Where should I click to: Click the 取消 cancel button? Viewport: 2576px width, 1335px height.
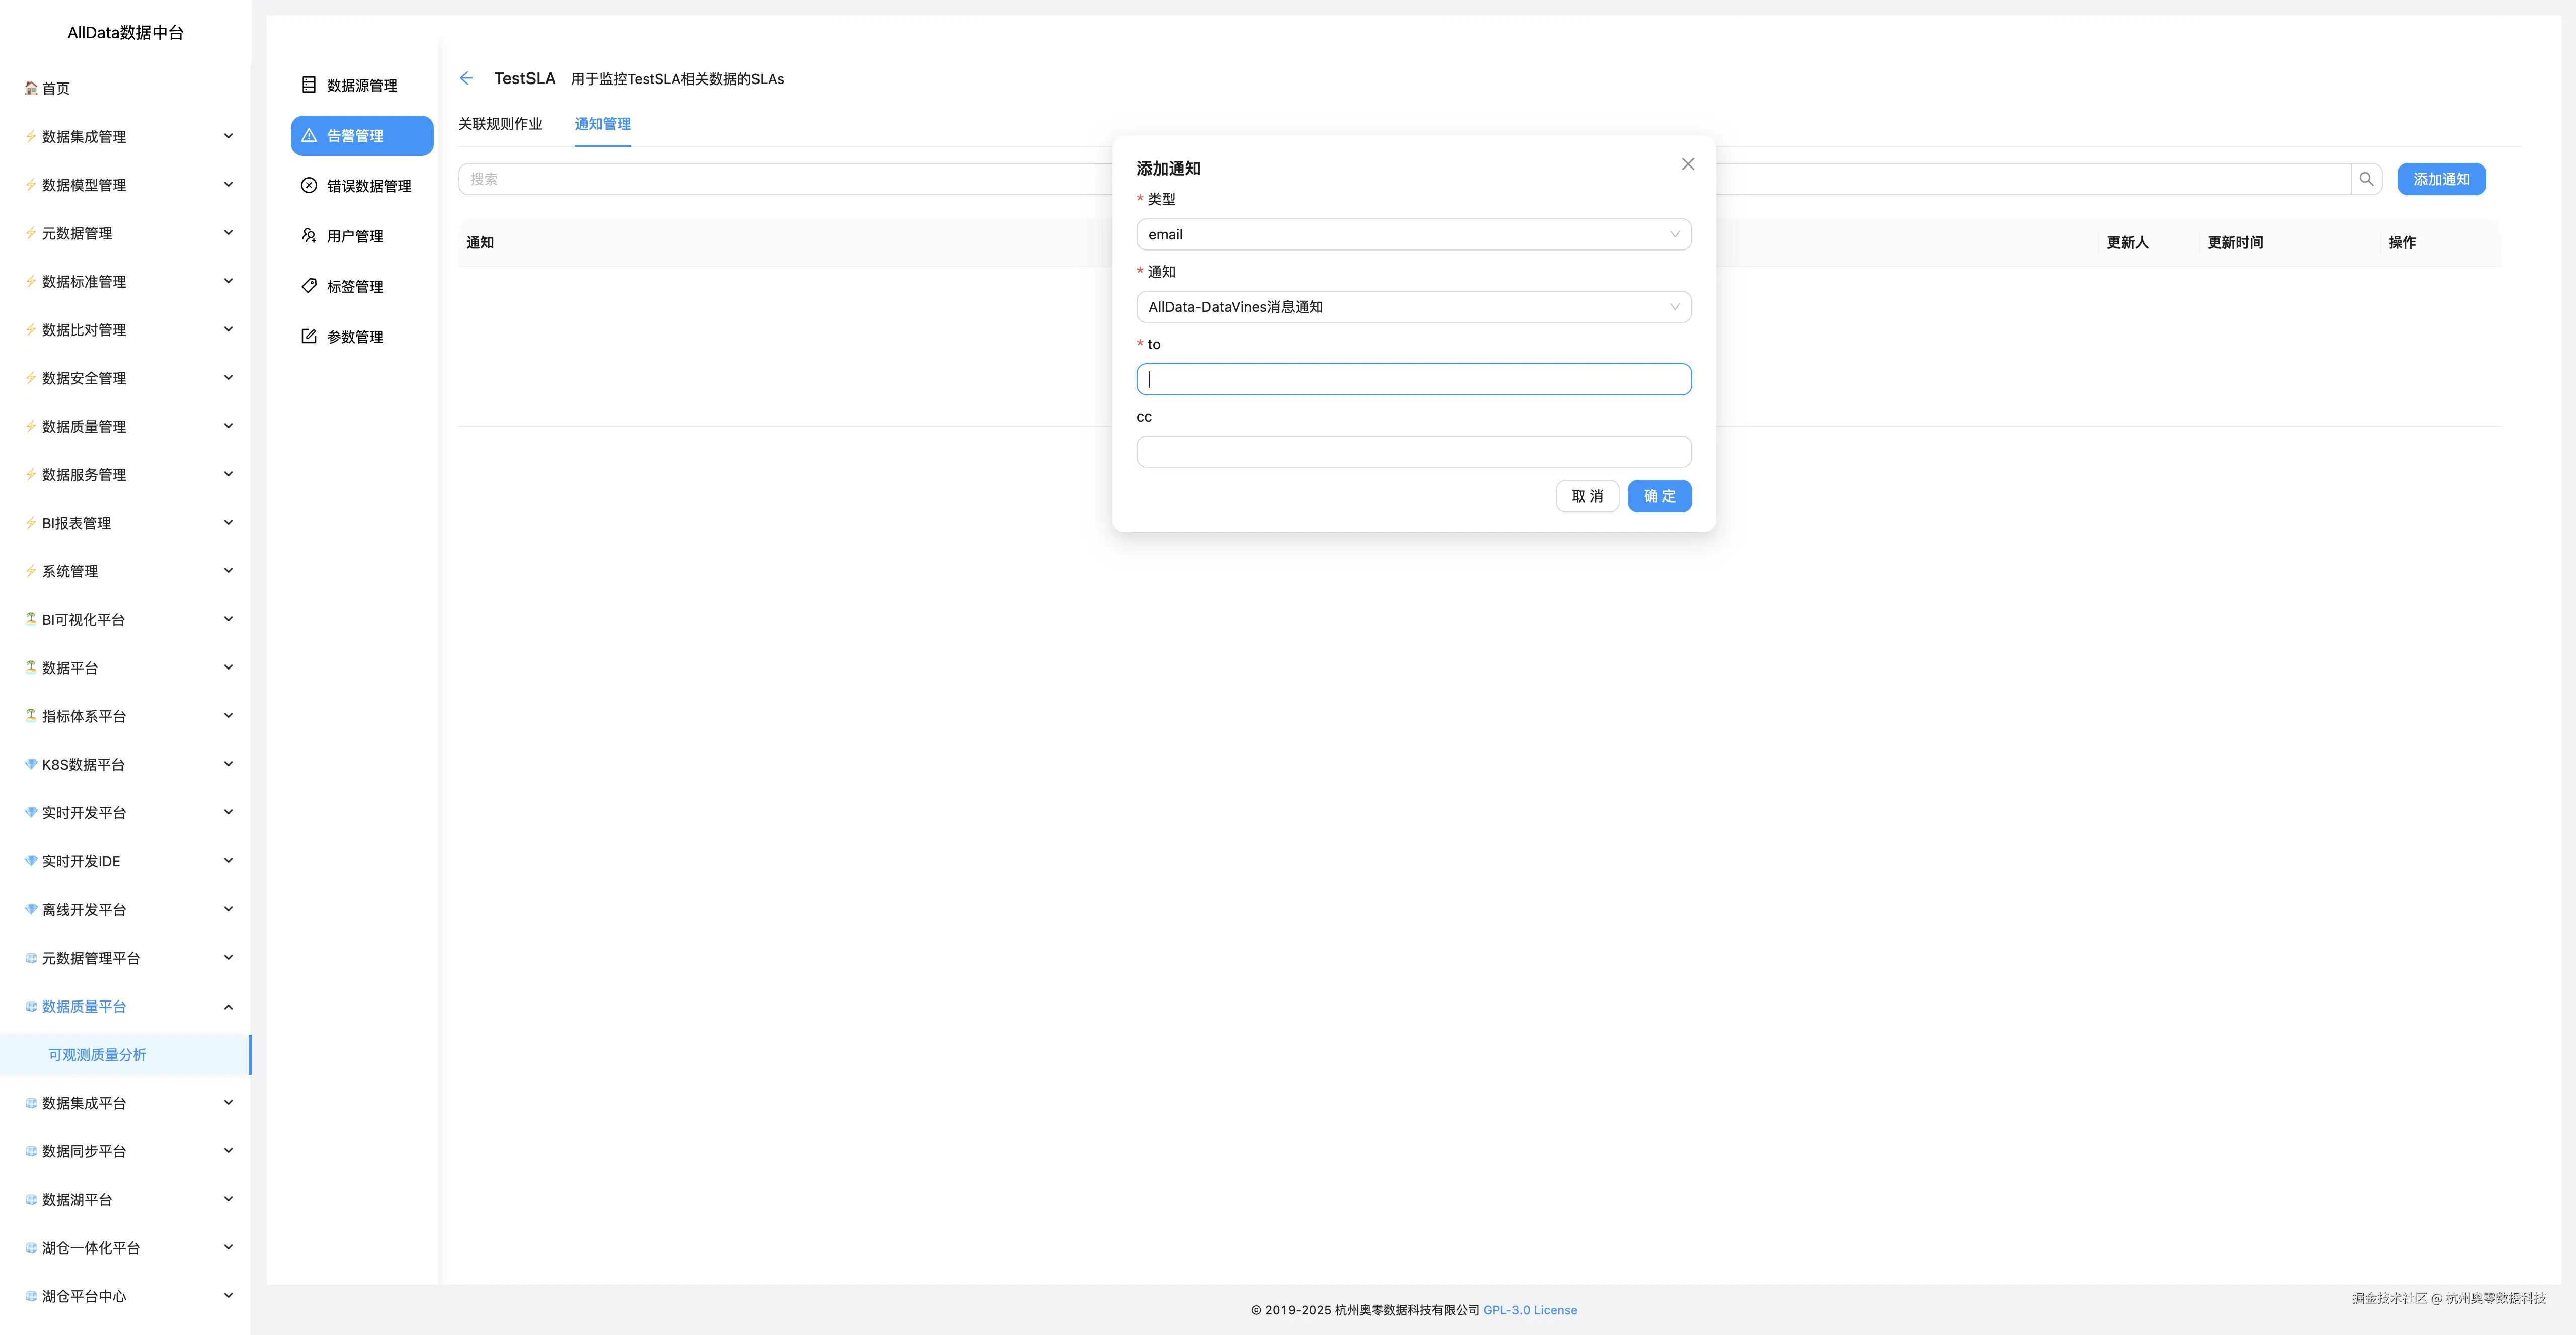[1586, 495]
